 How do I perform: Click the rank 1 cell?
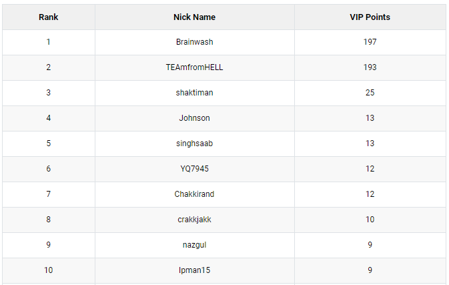click(49, 42)
